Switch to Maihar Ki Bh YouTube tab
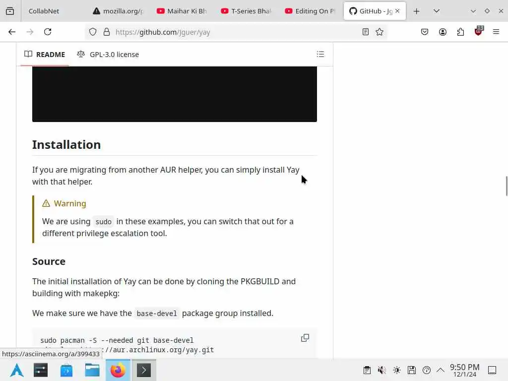The width and height of the screenshot is (508, 381). (x=182, y=11)
